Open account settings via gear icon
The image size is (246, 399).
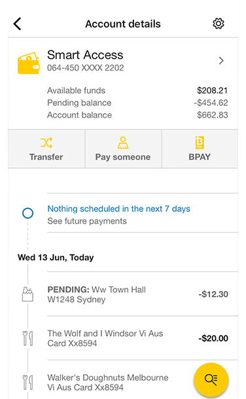pos(219,24)
